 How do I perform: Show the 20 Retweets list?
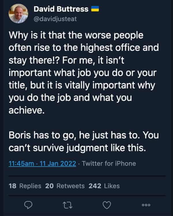(65, 186)
